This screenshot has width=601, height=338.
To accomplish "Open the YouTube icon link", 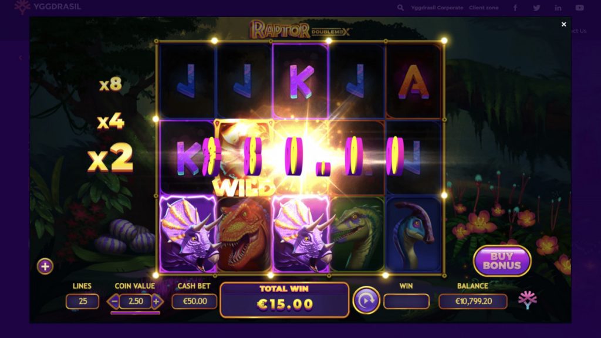I will 579,8.
